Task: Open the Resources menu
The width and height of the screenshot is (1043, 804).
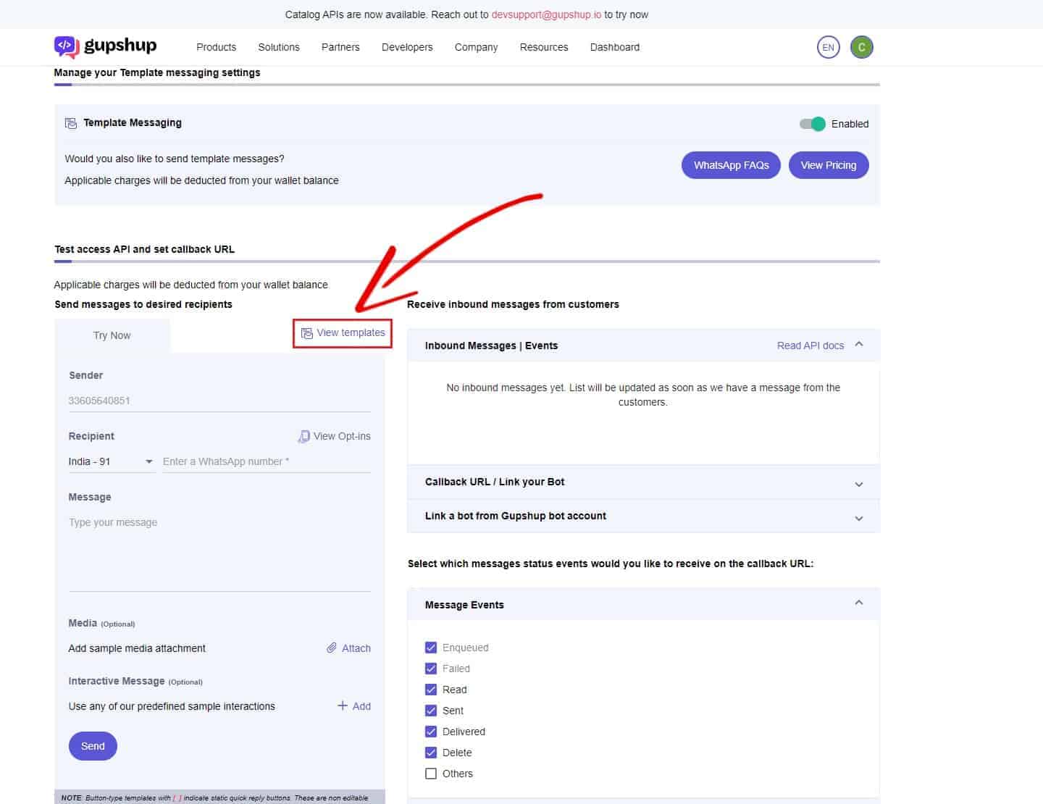Action: [544, 47]
